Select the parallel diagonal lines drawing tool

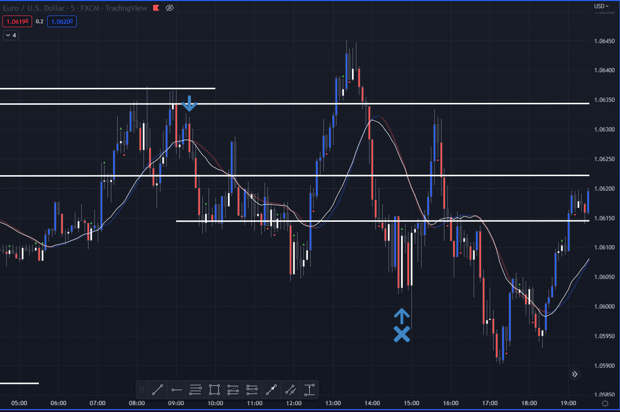290,389
